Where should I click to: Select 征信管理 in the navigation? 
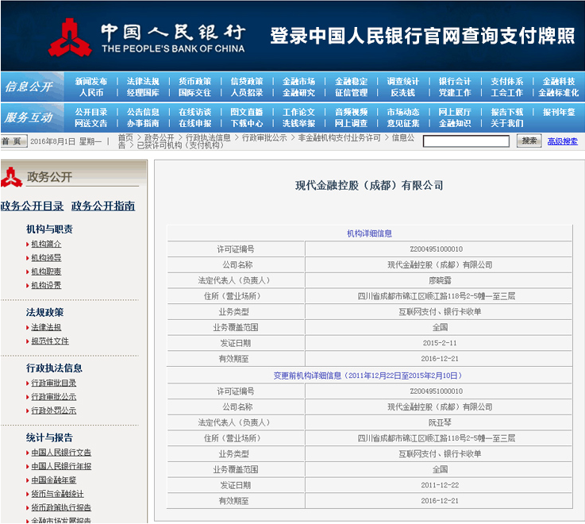pos(351,93)
